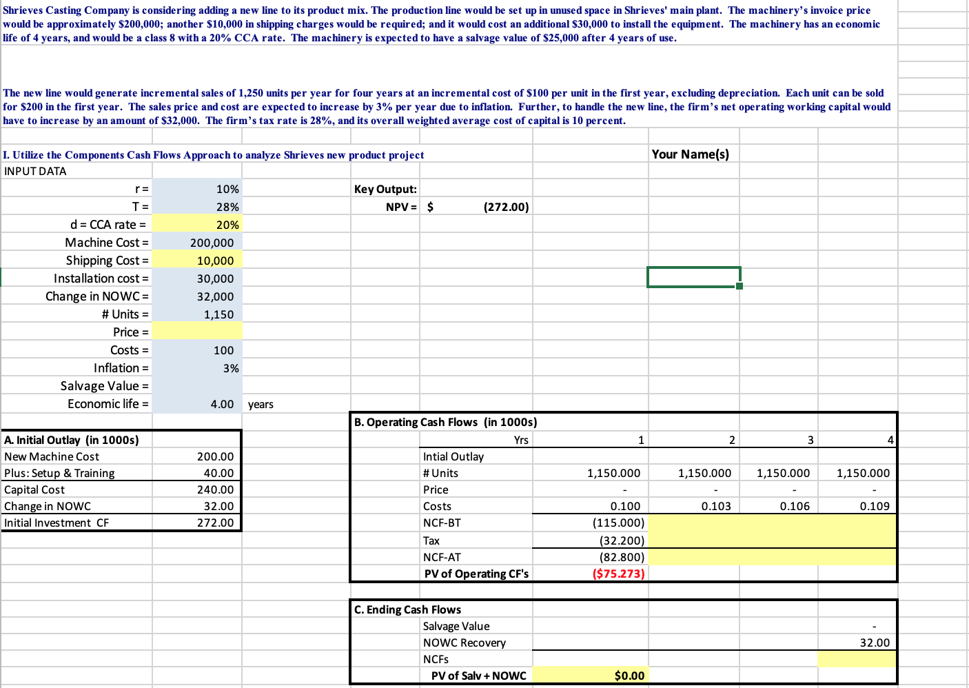Select the Year 1 # Units 1,150.000 cell
Viewport: 969px width, 688px height.
tap(591, 473)
